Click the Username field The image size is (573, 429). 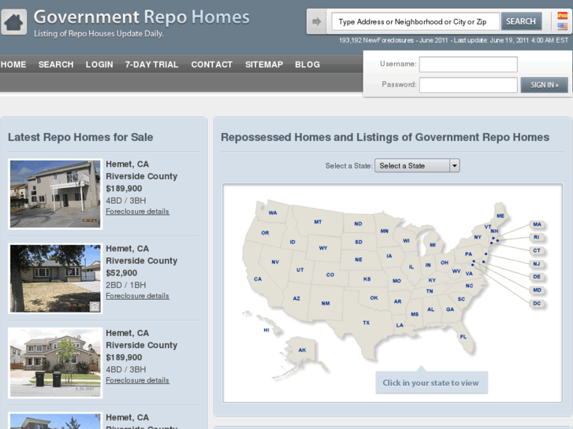pyautogui.click(x=468, y=65)
